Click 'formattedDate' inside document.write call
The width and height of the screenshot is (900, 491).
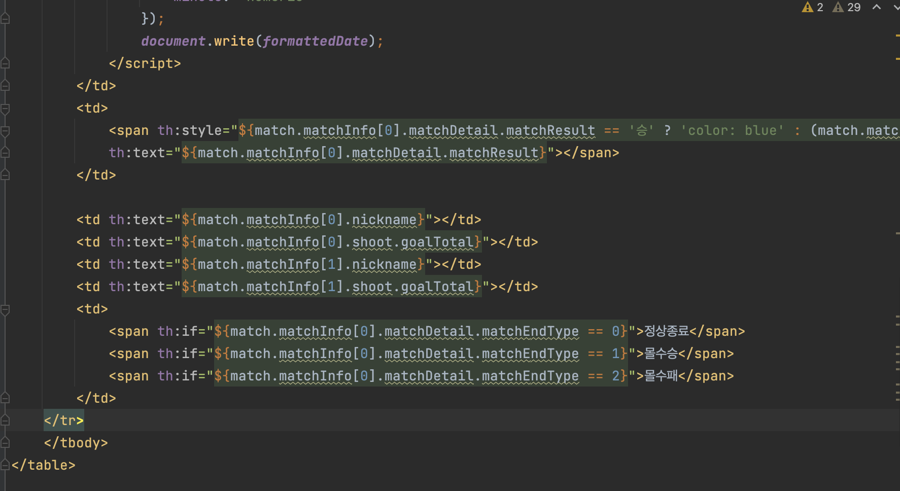[x=315, y=41]
